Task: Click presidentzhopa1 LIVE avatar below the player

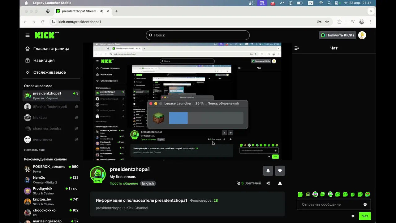Action: 98,175
